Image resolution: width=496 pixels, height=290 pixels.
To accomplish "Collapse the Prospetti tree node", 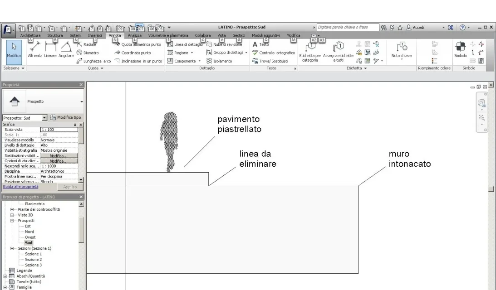I will [x=12, y=221].
